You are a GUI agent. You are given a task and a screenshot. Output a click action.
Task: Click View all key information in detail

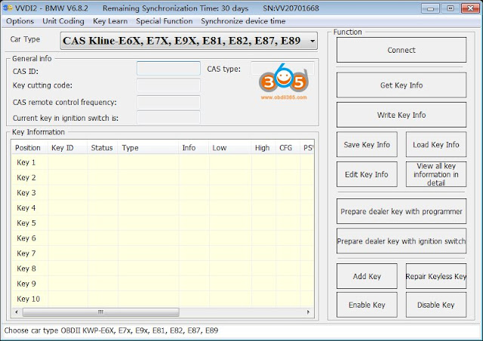click(436, 174)
